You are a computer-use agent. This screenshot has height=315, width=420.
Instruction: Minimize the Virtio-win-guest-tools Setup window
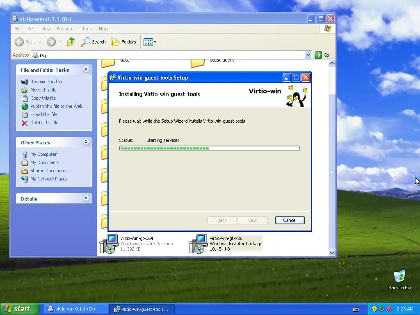pos(287,78)
